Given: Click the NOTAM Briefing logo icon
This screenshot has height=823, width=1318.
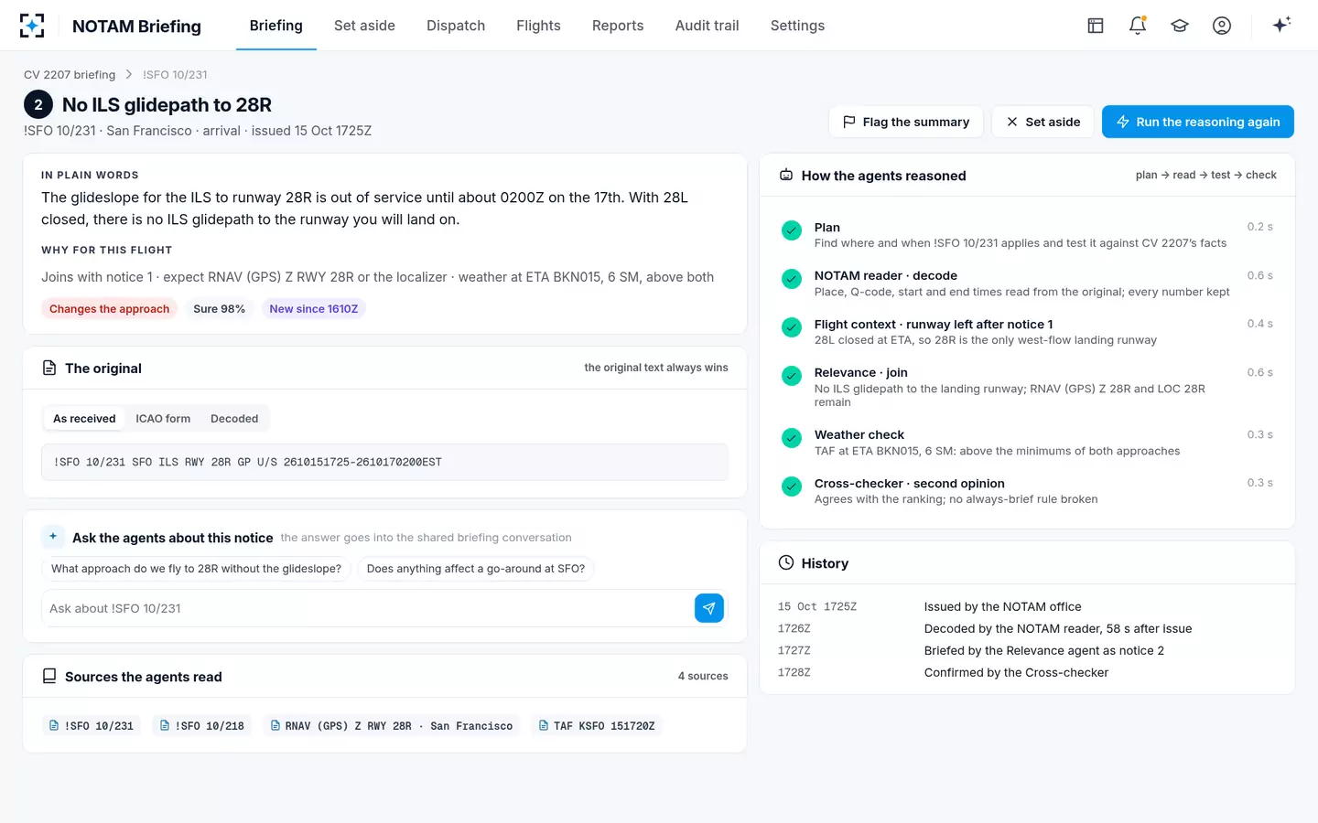Looking at the screenshot, I should (x=32, y=26).
